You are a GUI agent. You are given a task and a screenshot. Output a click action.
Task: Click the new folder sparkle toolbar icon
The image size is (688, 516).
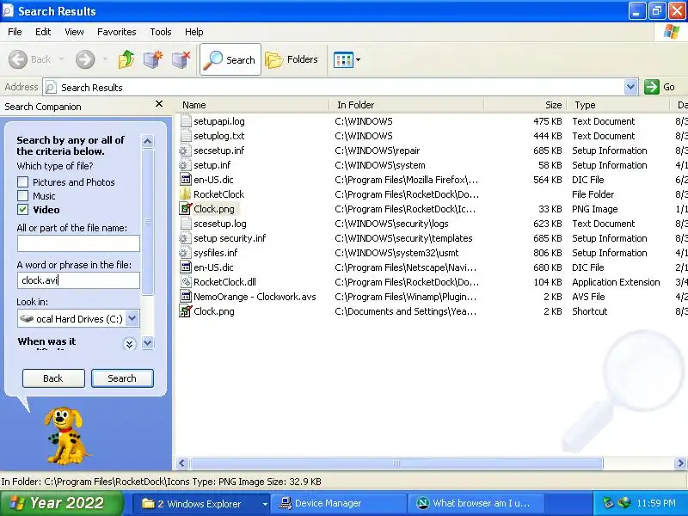153,59
